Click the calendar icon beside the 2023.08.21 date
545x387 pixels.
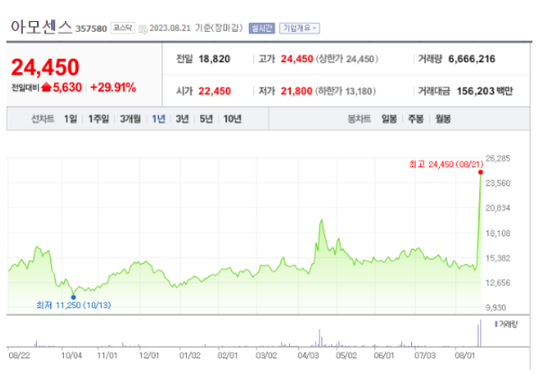tap(143, 29)
